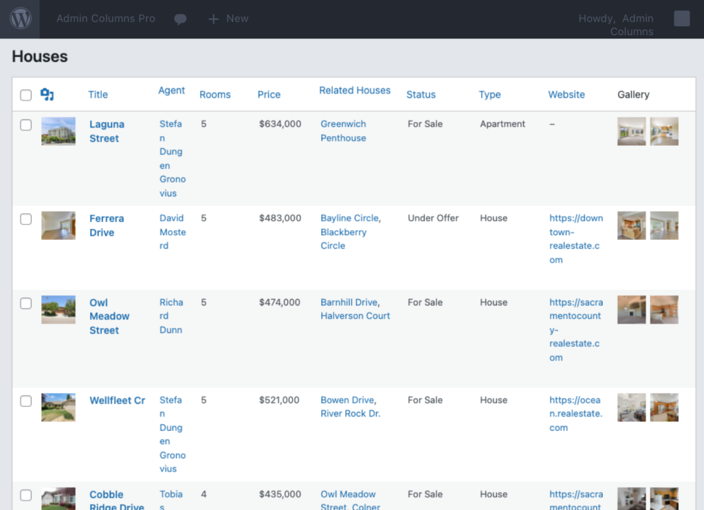The height and width of the screenshot is (510, 704).
Task: Open Laguna Street featured image thumbnail
Action: pos(58,131)
